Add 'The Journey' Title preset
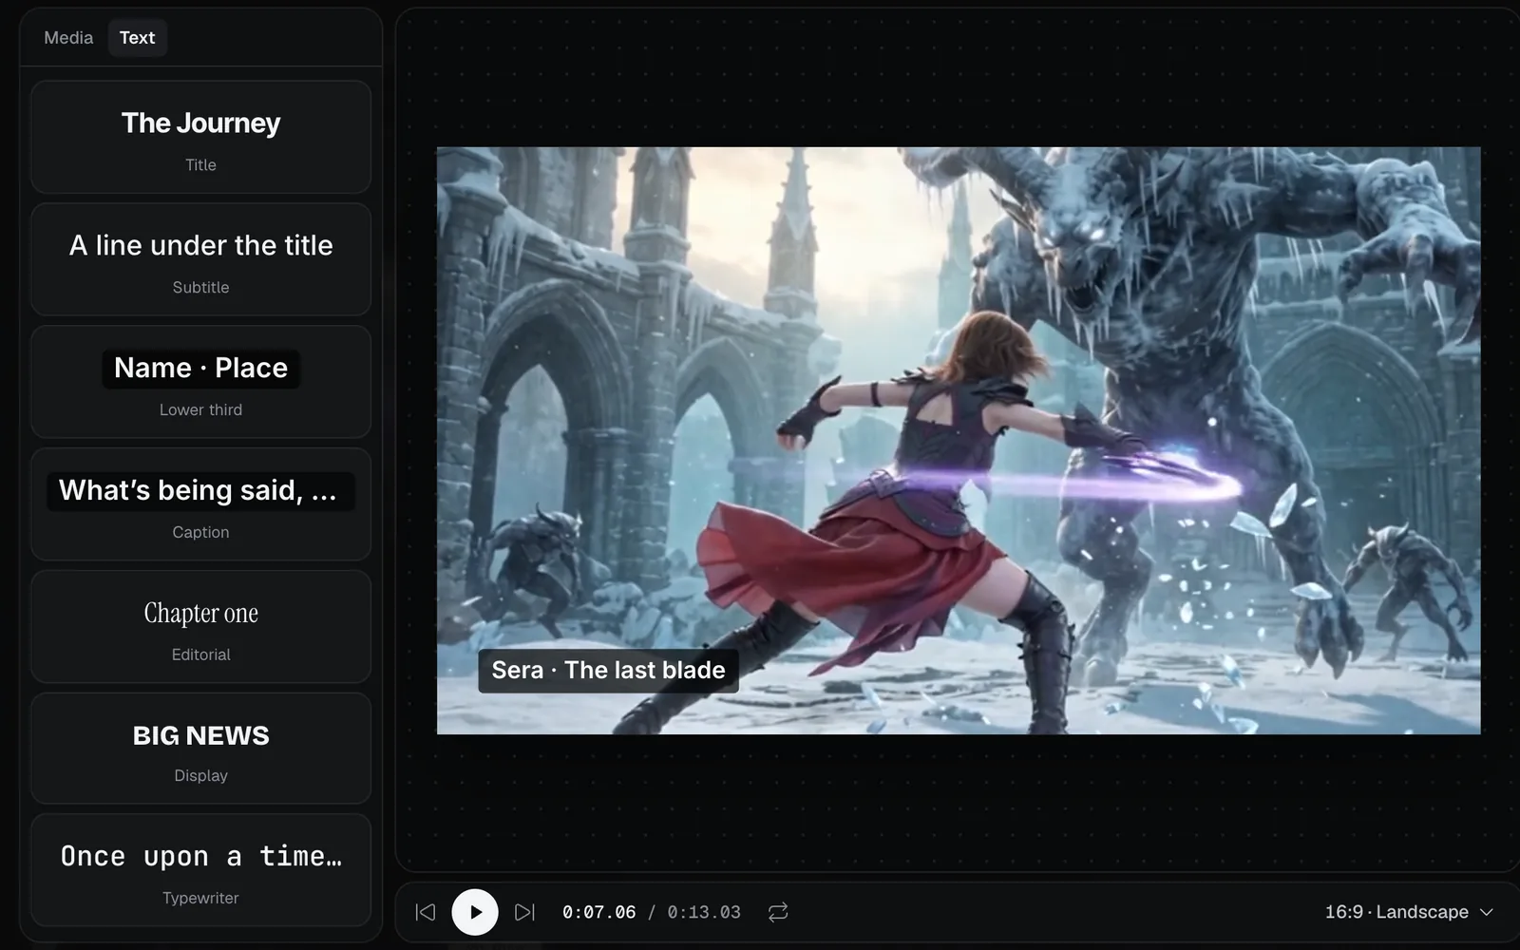The width and height of the screenshot is (1520, 950). click(200, 138)
